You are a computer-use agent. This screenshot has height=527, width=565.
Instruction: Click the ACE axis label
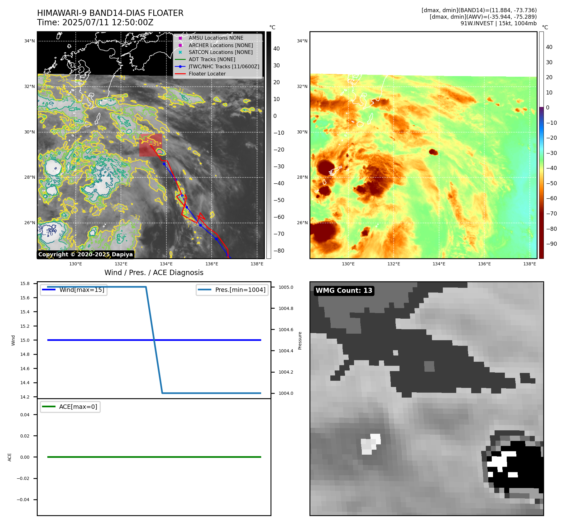9,457
